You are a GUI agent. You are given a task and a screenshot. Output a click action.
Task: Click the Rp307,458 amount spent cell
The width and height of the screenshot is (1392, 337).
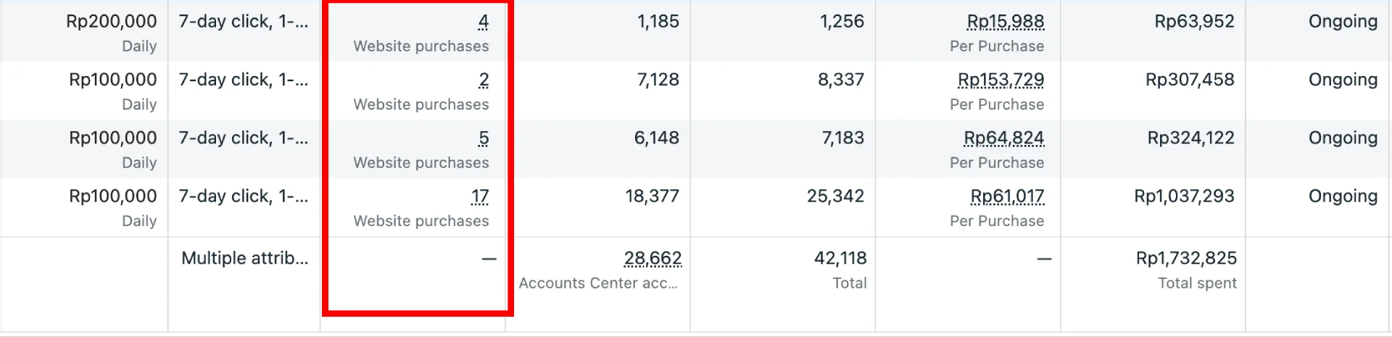click(x=1190, y=80)
